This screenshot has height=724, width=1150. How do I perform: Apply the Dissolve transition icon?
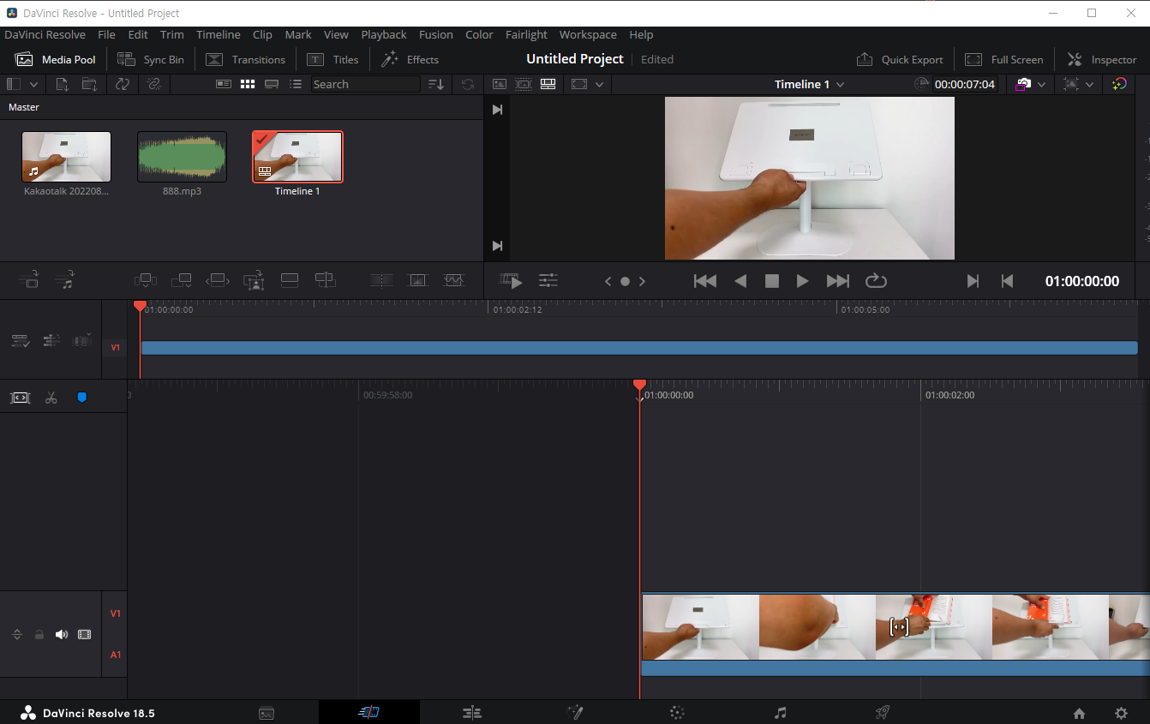pyautogui.click(x=417, y=280)
